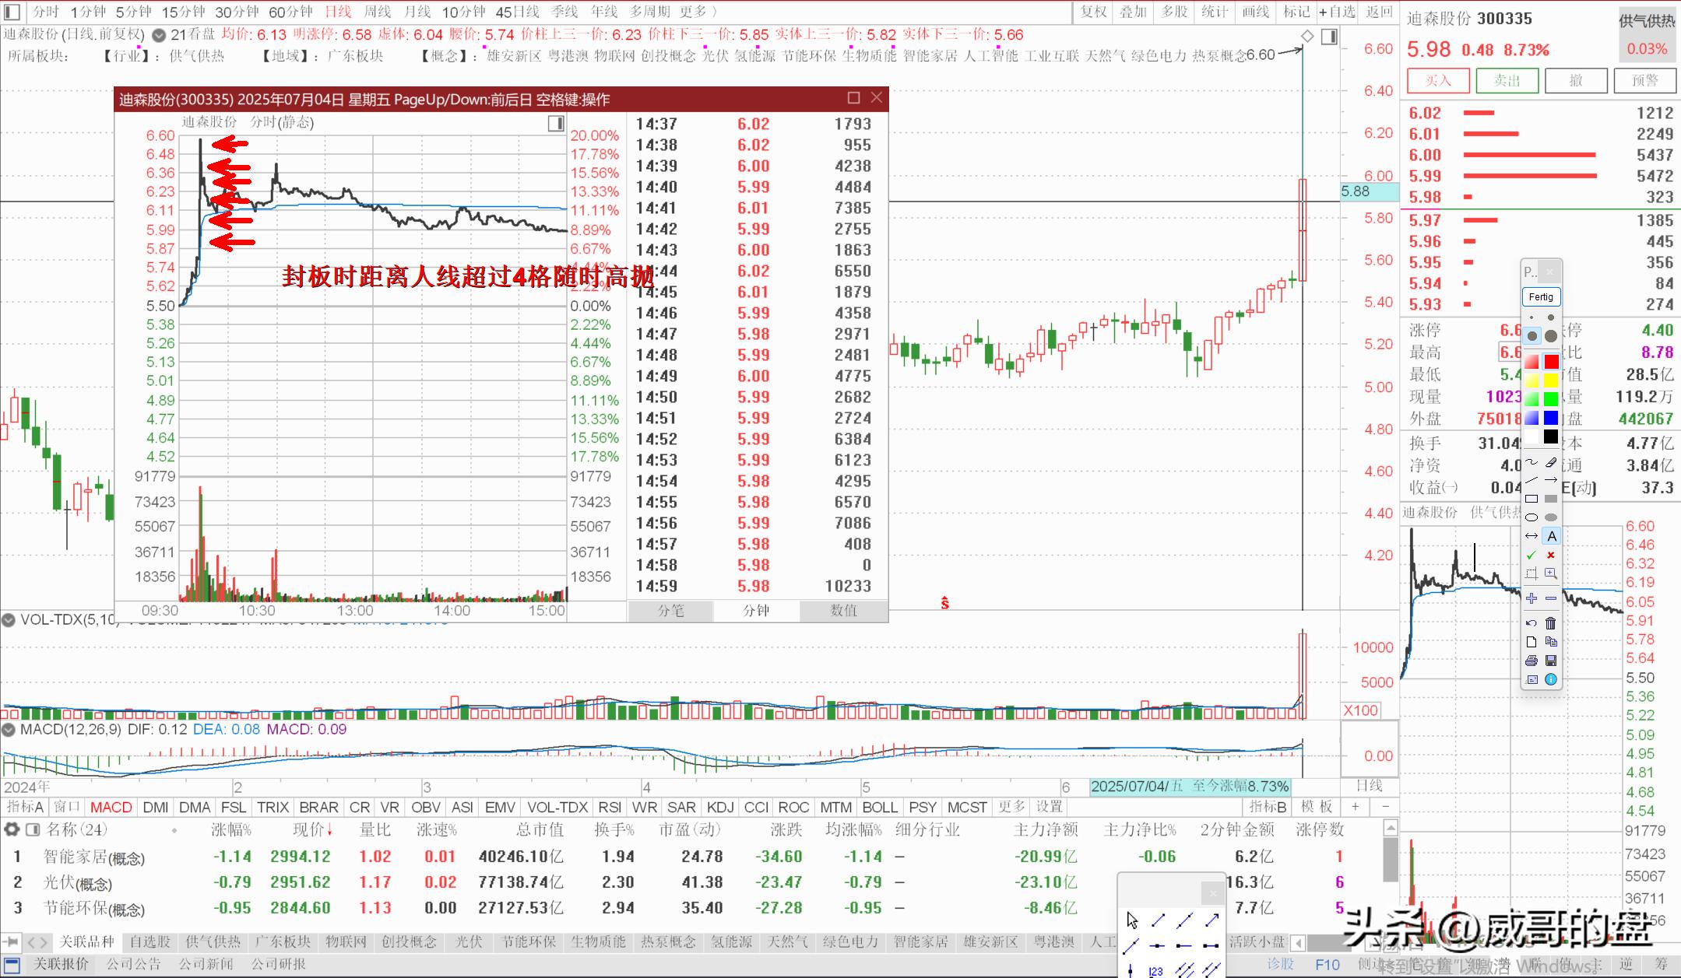Open the gear settings icon beside 名称
The image size is (1681, 978).
tap(12, 829)
